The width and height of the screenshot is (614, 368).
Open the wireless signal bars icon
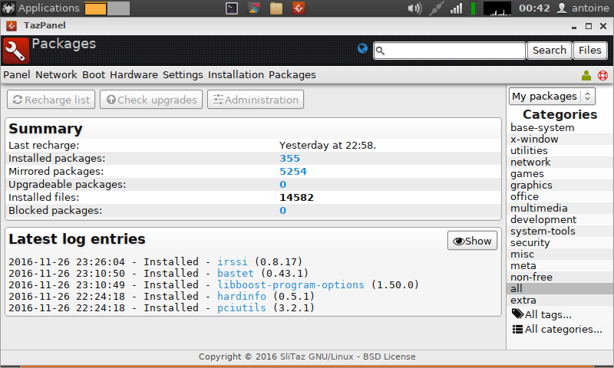click(x=456, y=8)
